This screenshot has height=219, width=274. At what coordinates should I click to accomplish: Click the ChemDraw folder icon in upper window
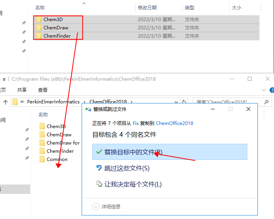point(39,27)
